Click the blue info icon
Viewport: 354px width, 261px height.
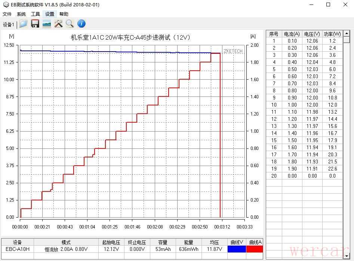[x=81, y=24]
